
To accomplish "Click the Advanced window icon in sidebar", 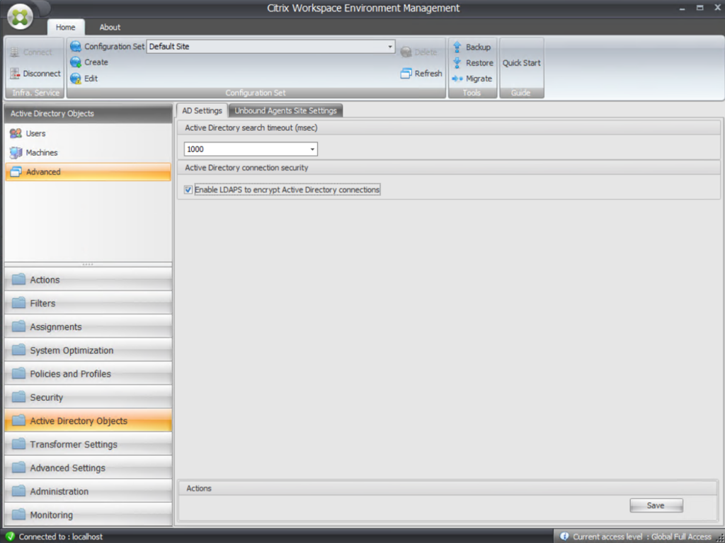I will point(16,171).
